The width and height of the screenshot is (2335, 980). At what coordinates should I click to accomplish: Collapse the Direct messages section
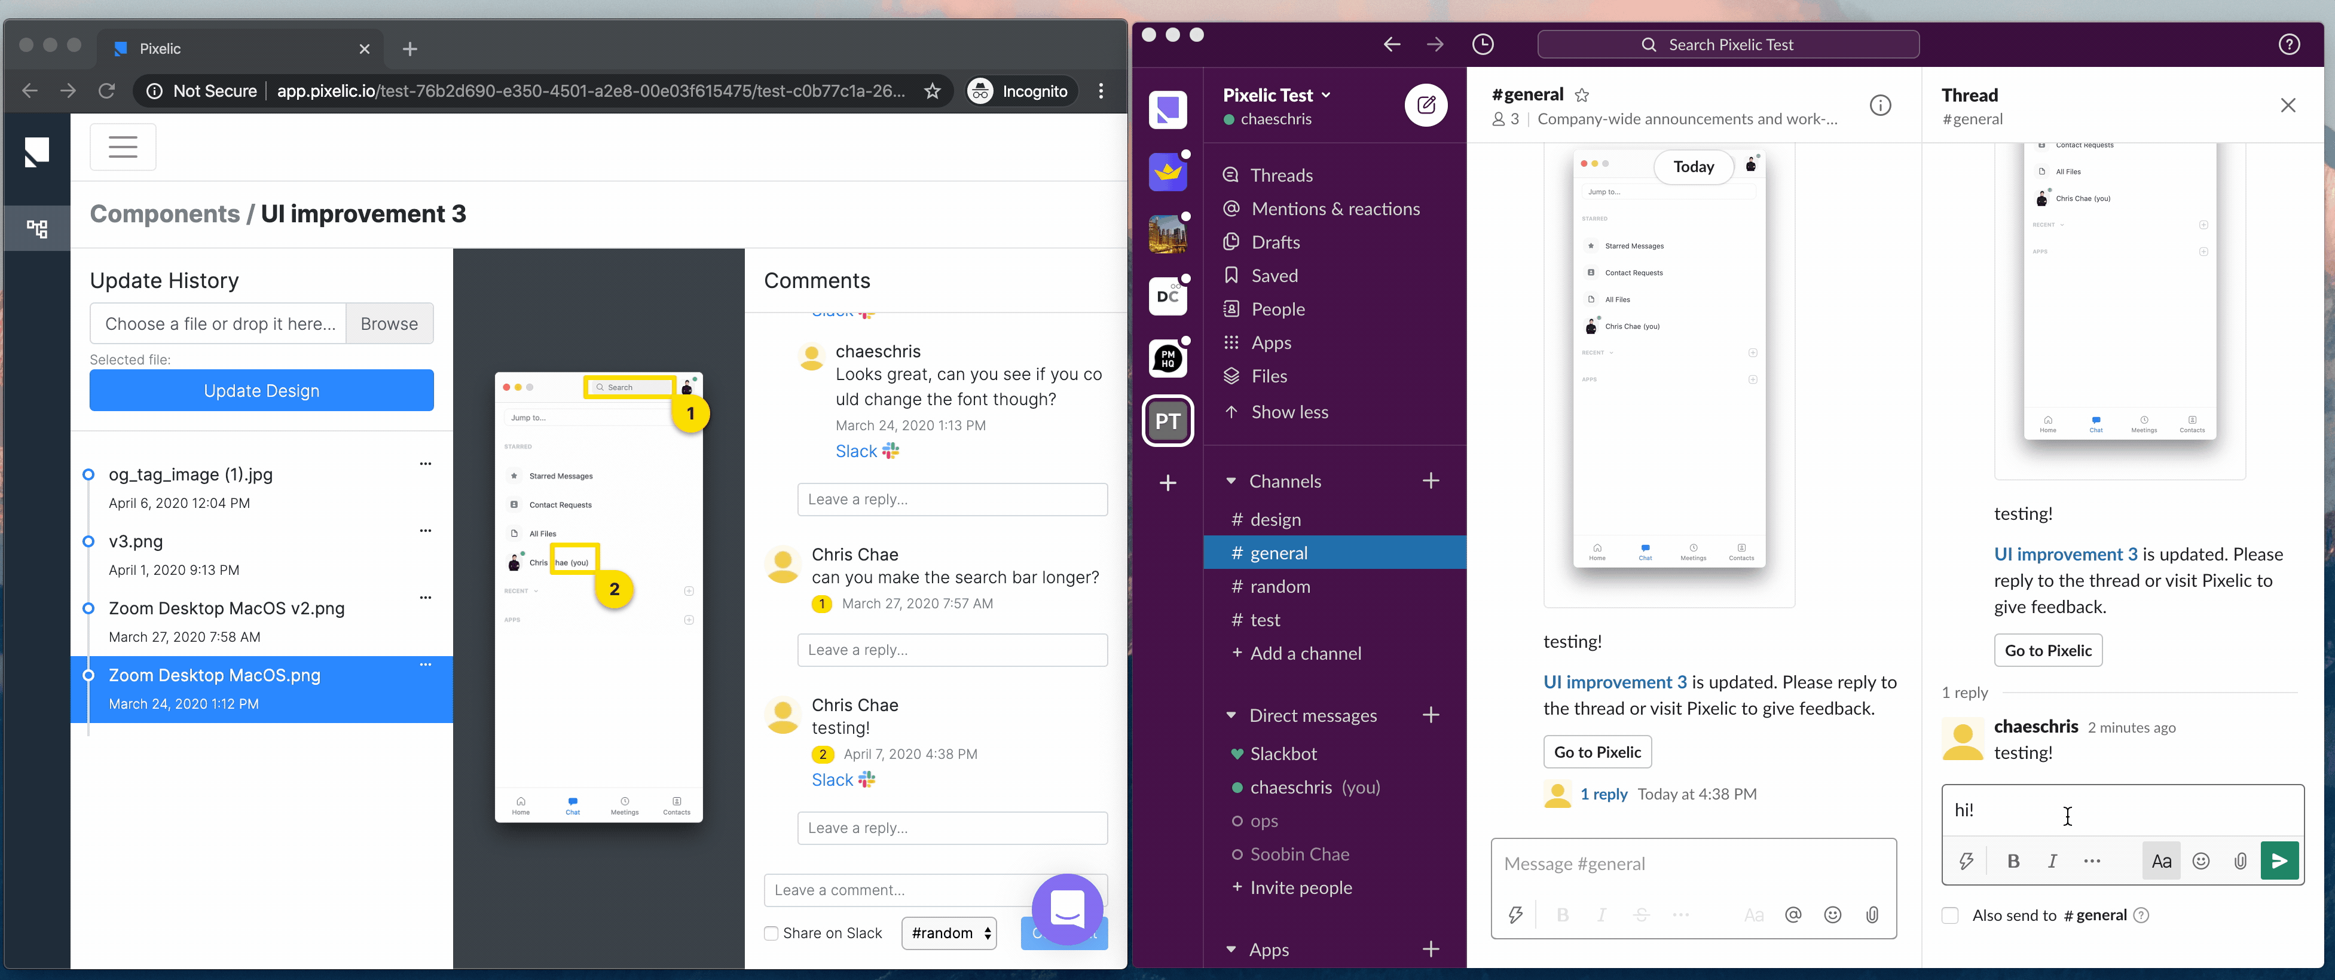(x=1231, y=715)
